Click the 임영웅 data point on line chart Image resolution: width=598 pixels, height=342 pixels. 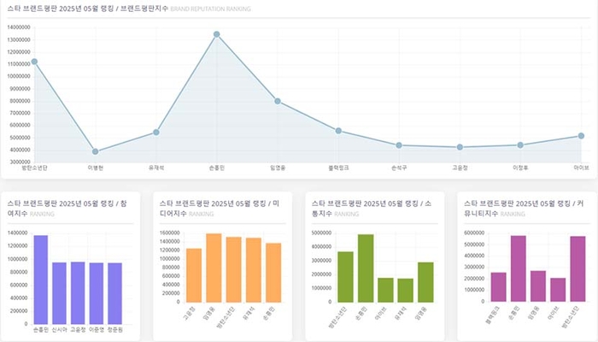tap(278, 101)
